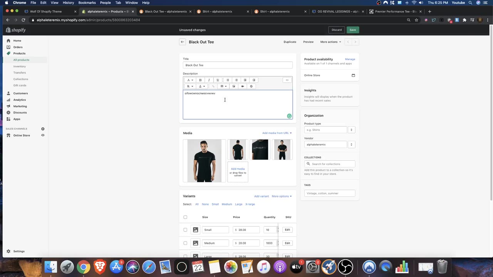Preview the product page
Screen dimensions: 493x277
point(308,42)
